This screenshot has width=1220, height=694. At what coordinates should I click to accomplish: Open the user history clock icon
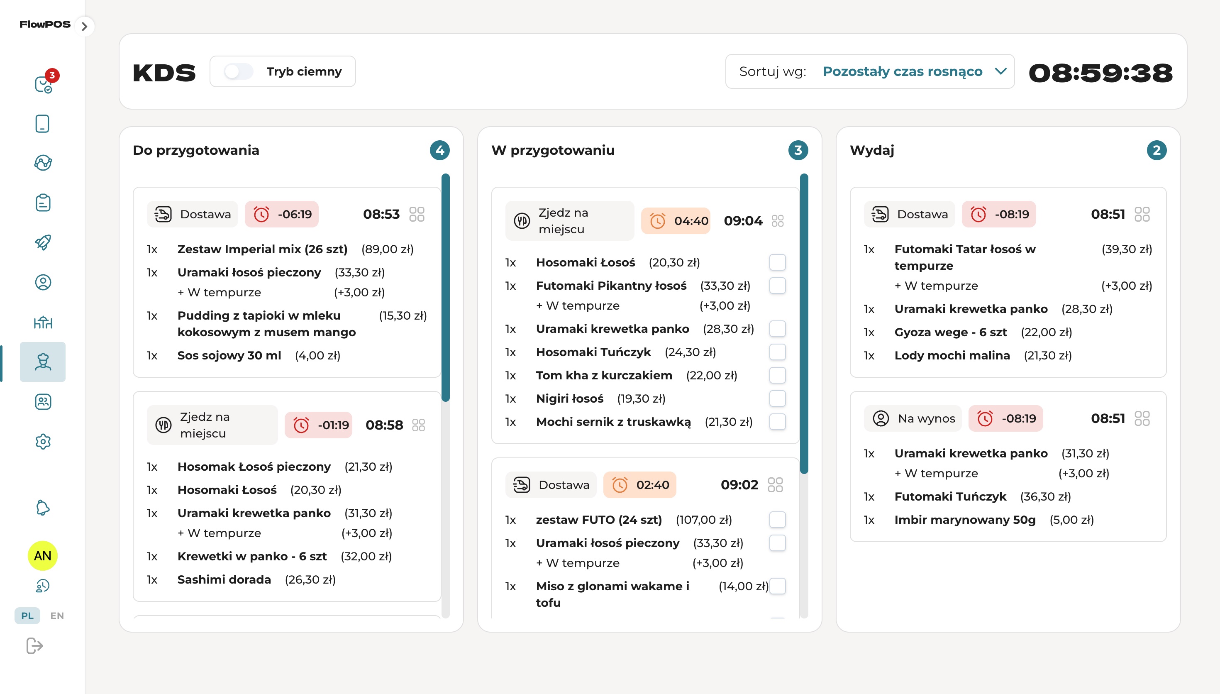pyautogui.click(x=43, y=585)
